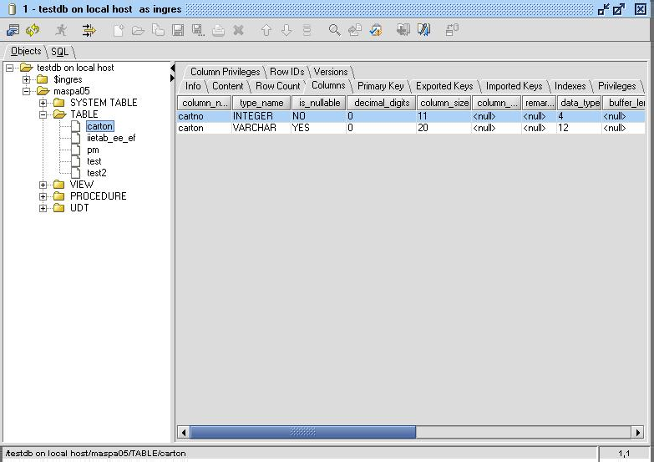Screen dimensions: 654x462
Task: Click the maspa05 open folder icon
Action: coord(43,91)
